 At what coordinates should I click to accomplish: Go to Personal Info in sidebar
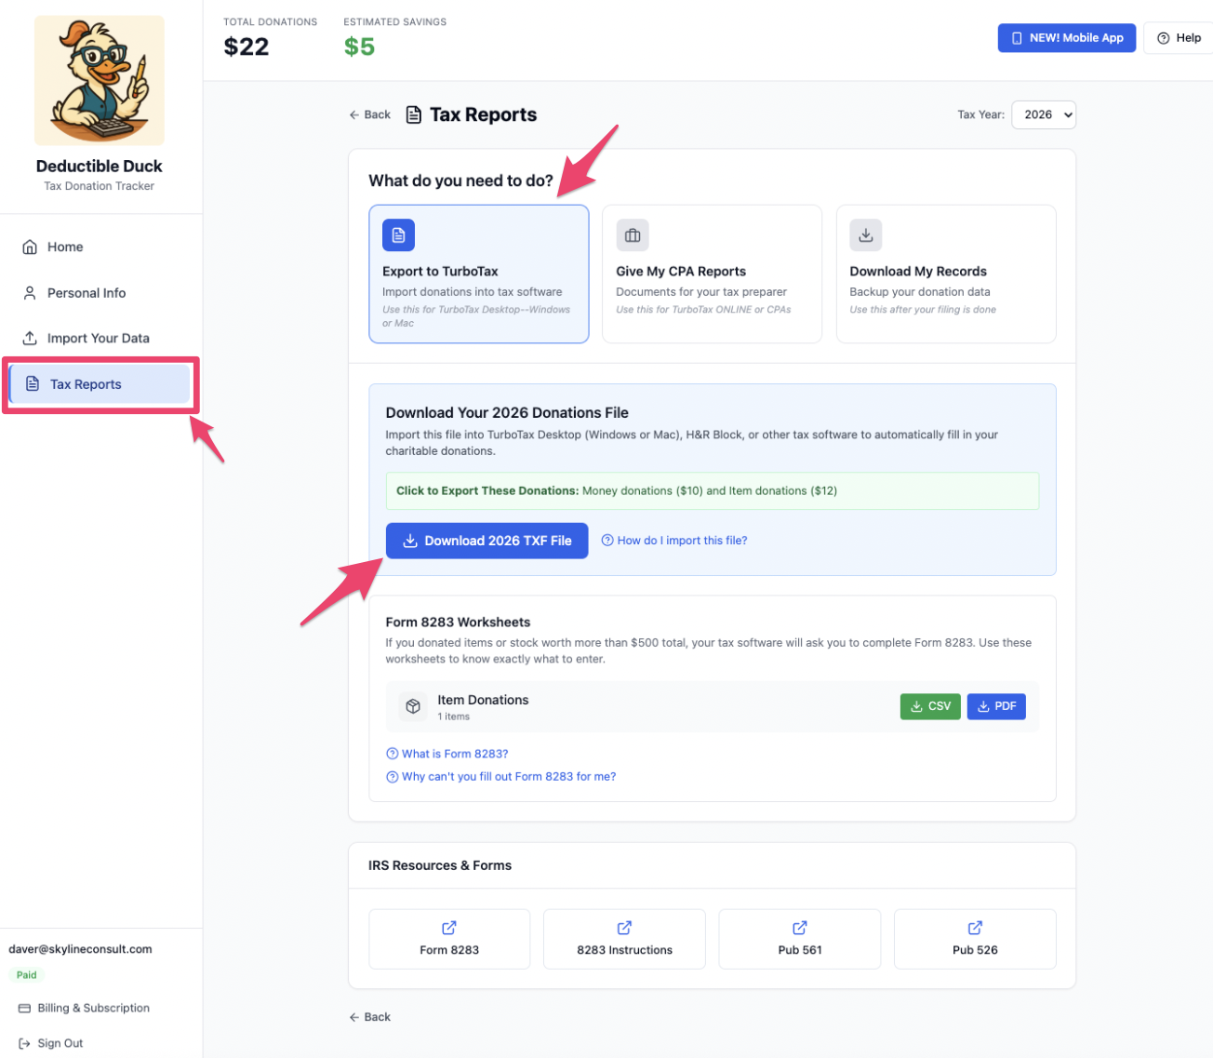86,293
